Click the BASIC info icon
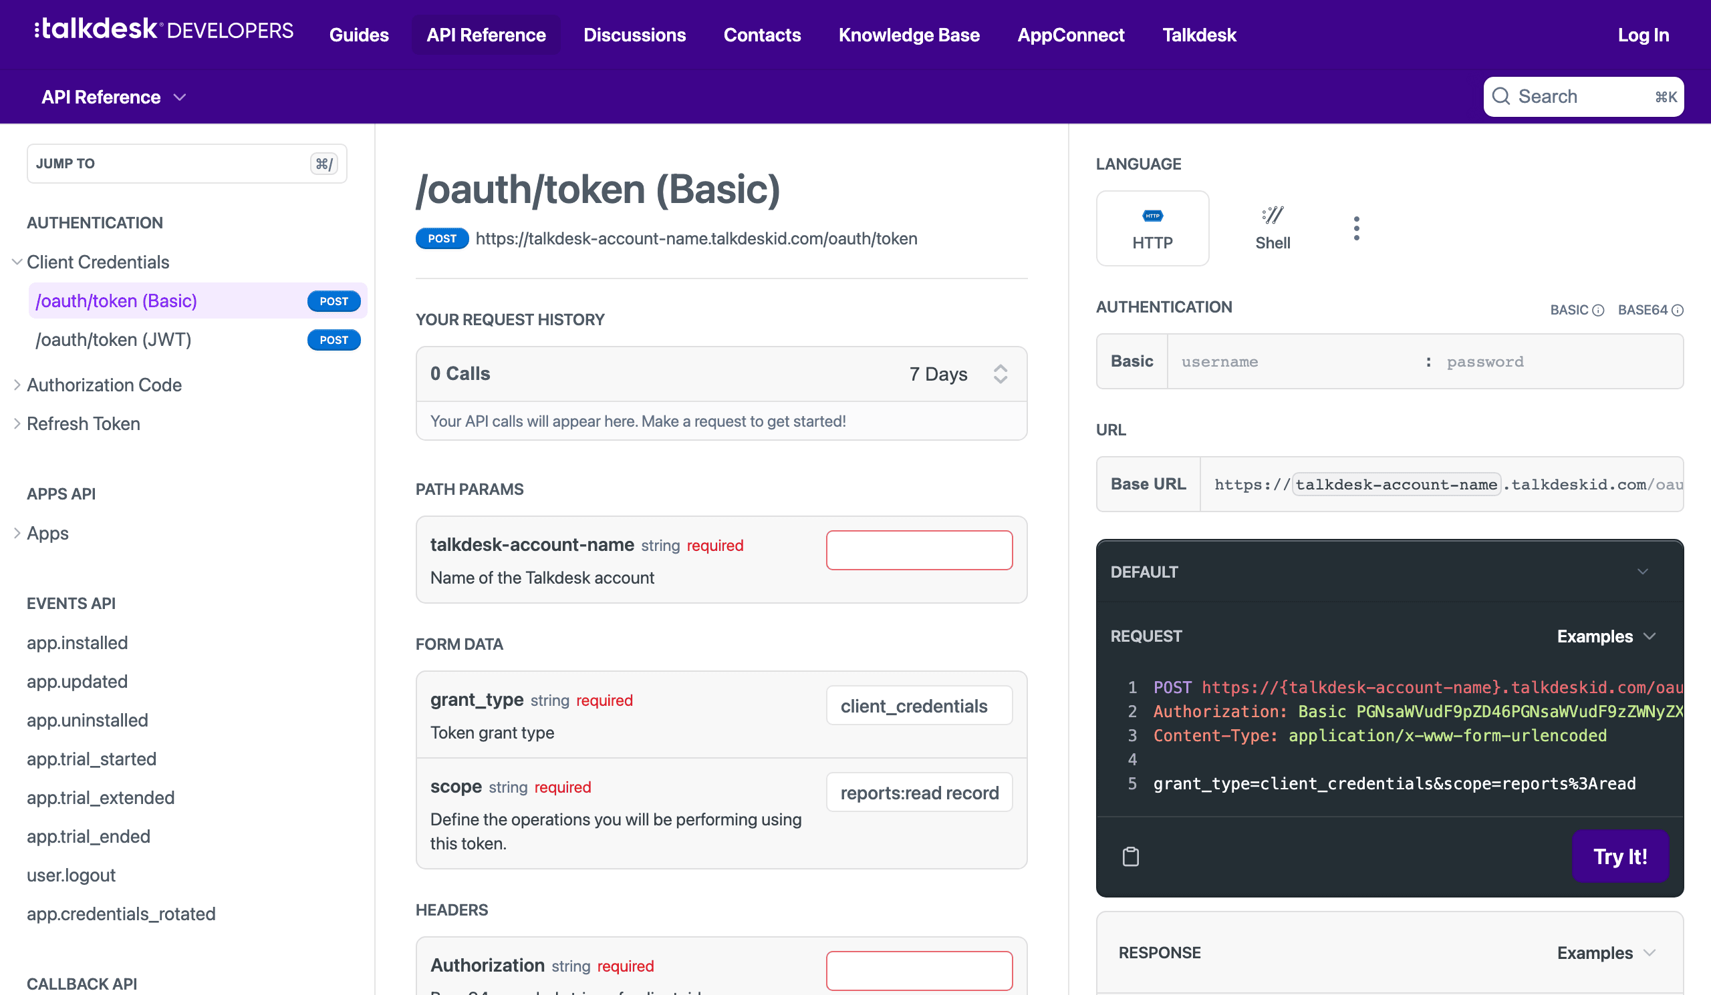The height and width of the screenshot is (995, 1711). click(x=1598, y=311)
